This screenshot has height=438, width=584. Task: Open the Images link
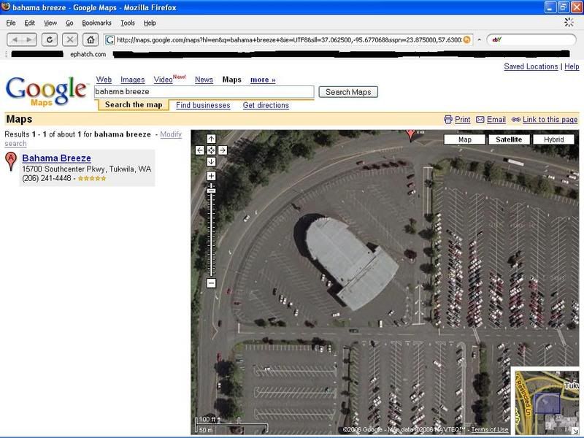pos(133,80)
